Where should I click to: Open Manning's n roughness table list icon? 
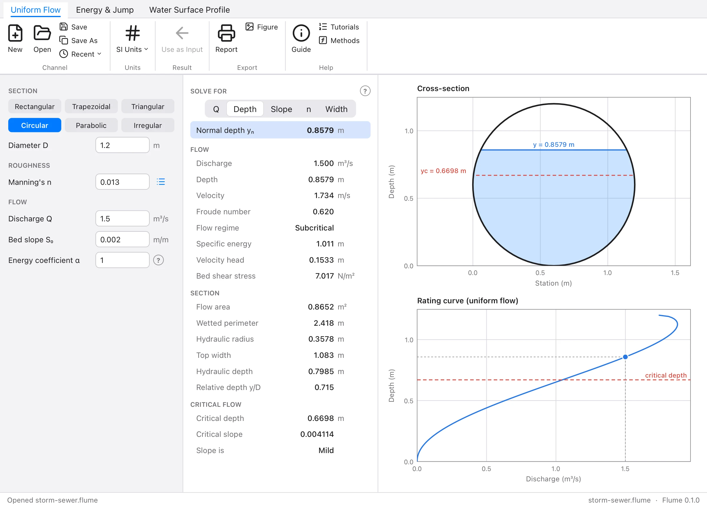(161, 182)
